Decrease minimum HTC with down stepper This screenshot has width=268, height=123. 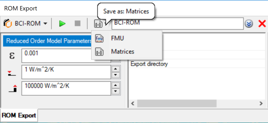pos(116,75)
